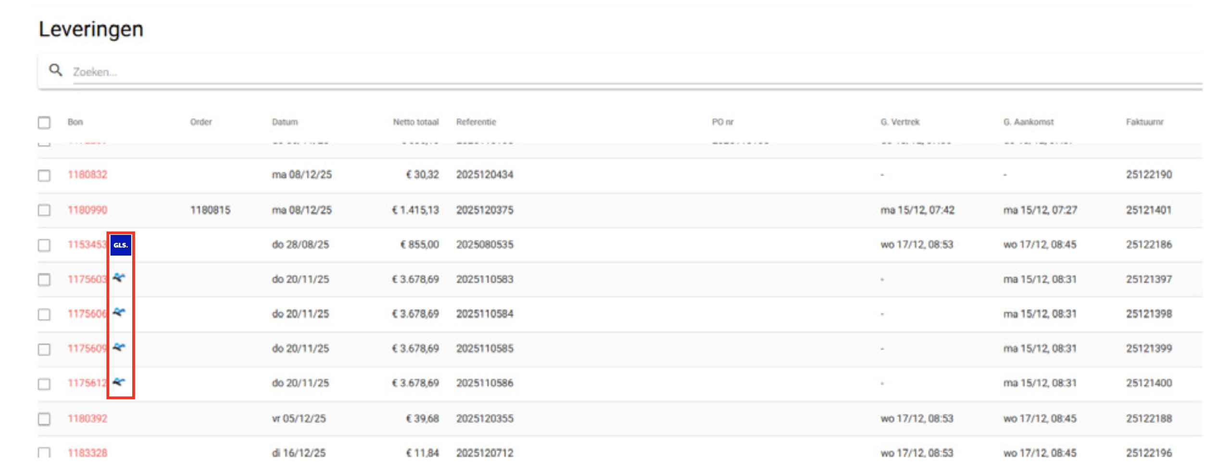Click the Faktuurnr column header

[1144, 122]
